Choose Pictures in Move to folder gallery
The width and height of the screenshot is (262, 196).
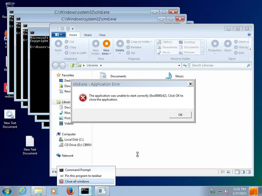click(187, 52)
